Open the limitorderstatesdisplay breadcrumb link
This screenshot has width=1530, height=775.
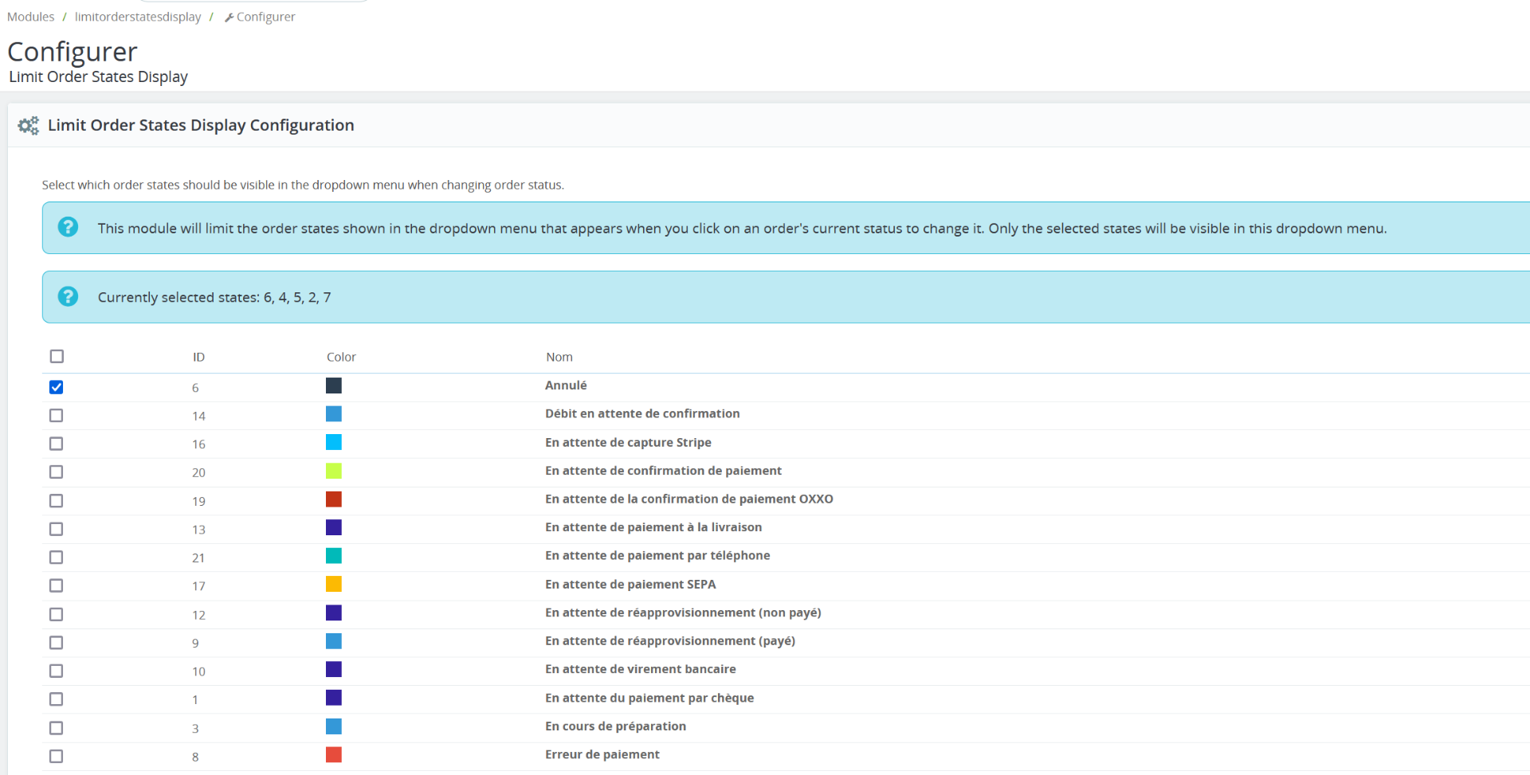click(x=138, y=17)
